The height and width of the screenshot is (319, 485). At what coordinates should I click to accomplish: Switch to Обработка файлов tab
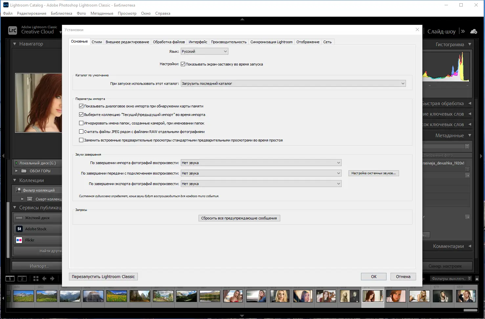point(169,42)
